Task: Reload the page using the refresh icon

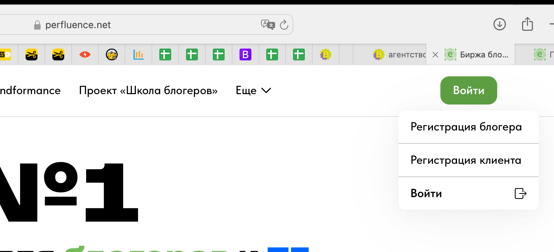Action: [x=284, y=25]
